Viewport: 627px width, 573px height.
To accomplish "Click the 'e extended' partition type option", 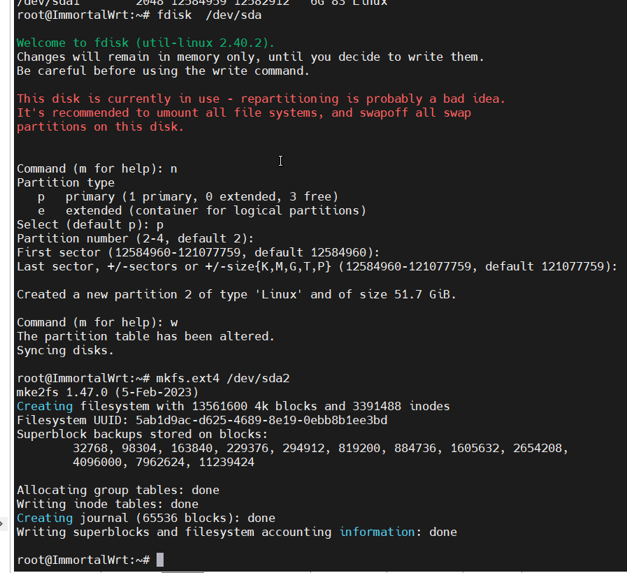I will coord(201,210).
